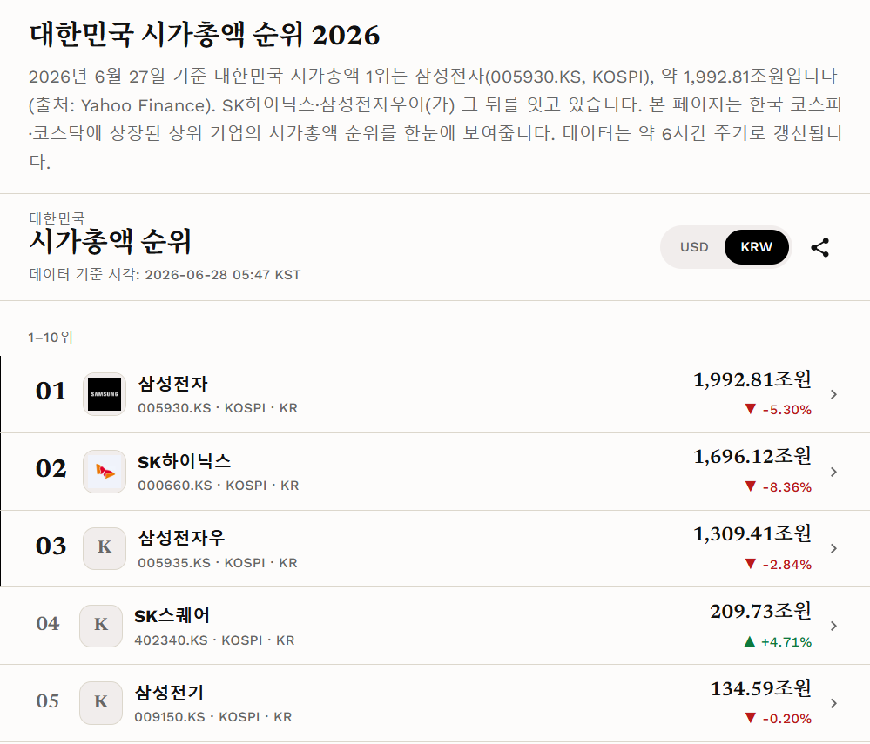This screenshot has width=870, height=744.
Task: Expand the 삼성전자 row chevron
Action: [x=833, y=394]
